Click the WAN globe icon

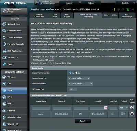coord(4,90)
